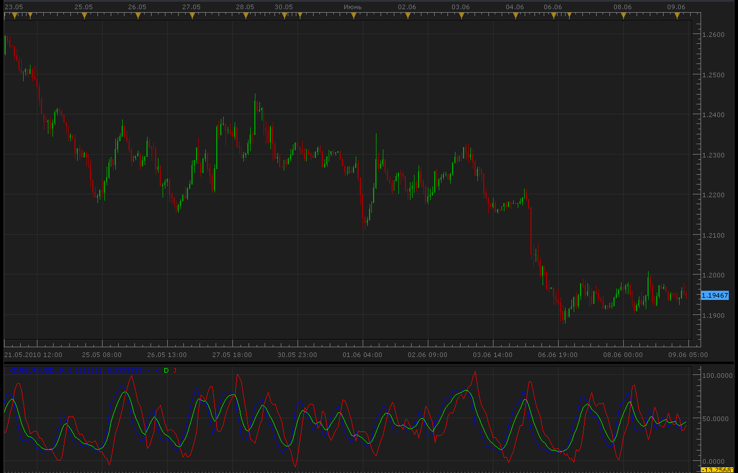Click the 25.05 08:00 time label
738x473 pixels.
tap(102, 355)
